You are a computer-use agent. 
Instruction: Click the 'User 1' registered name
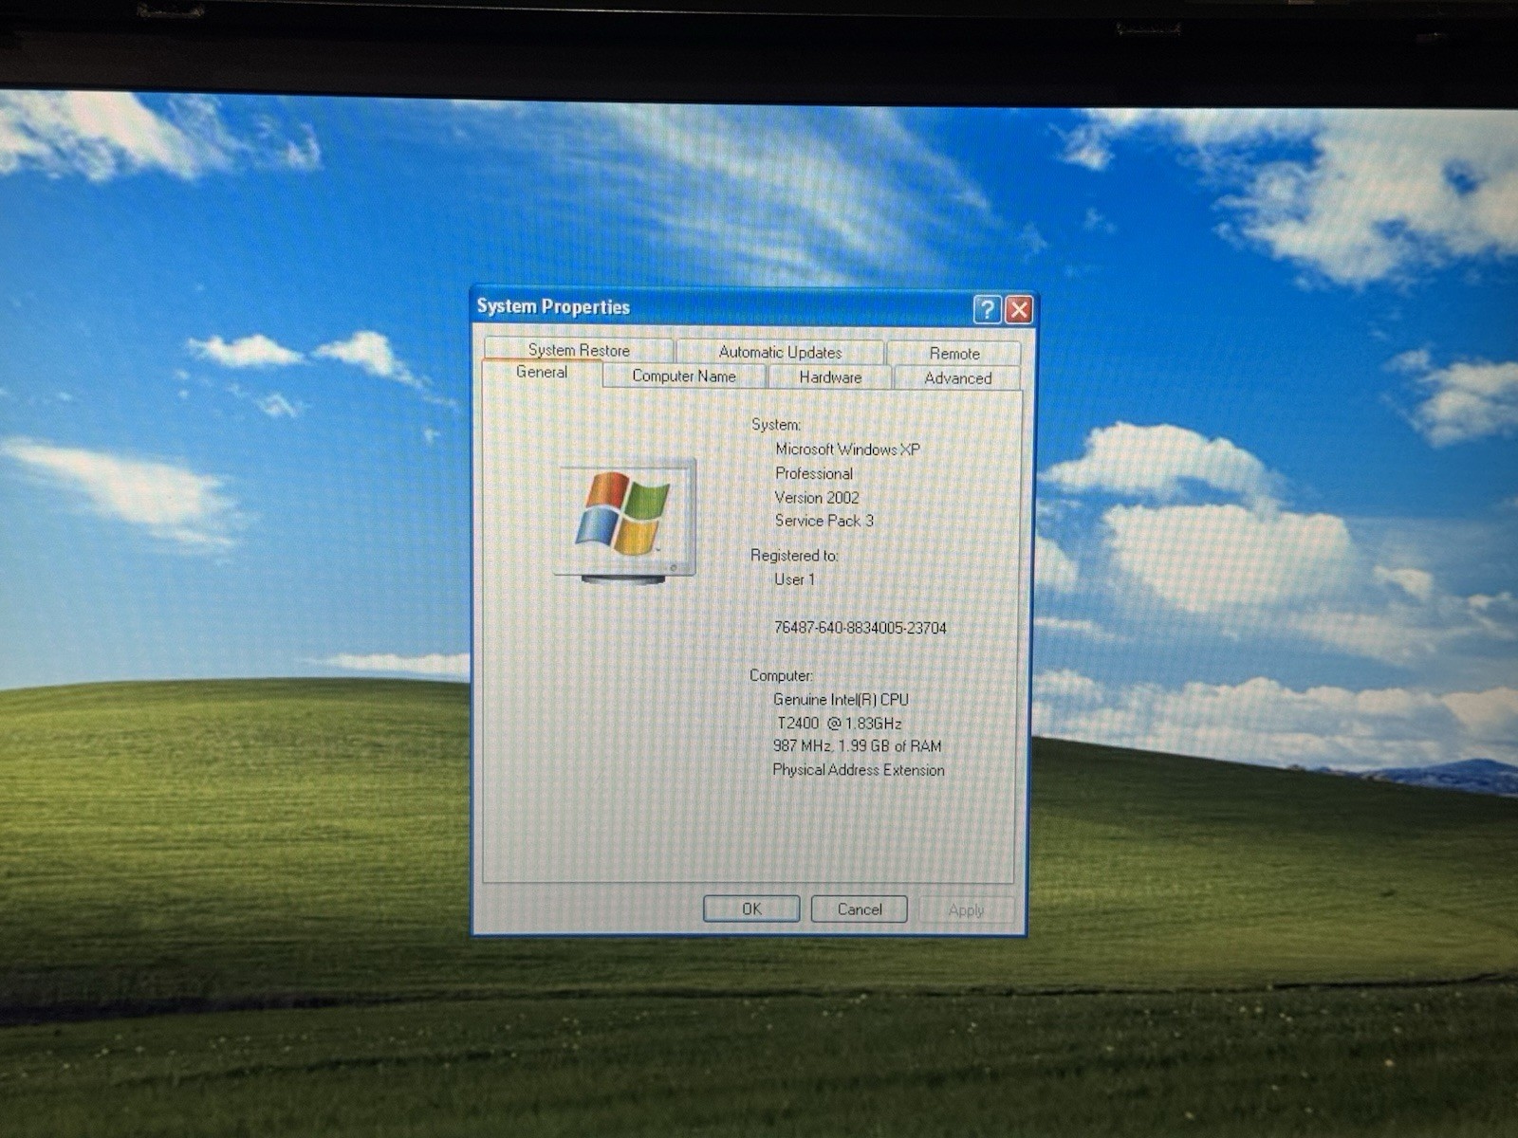click(794, 579)
